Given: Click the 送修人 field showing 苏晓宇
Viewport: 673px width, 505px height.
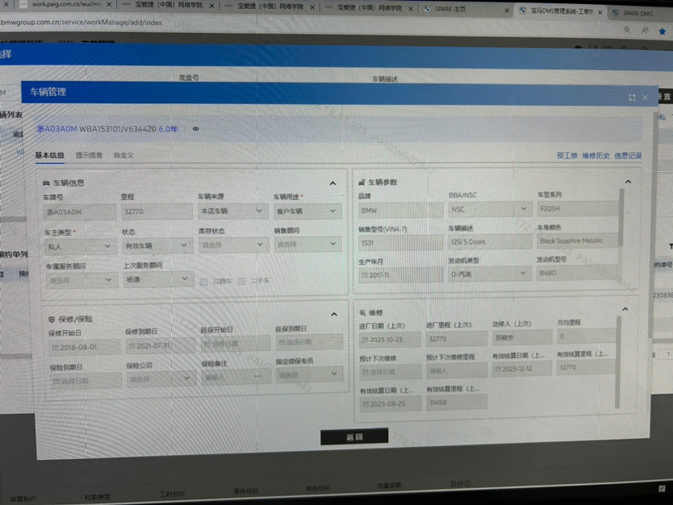Looking at the screenshot, I should [522, 338].
